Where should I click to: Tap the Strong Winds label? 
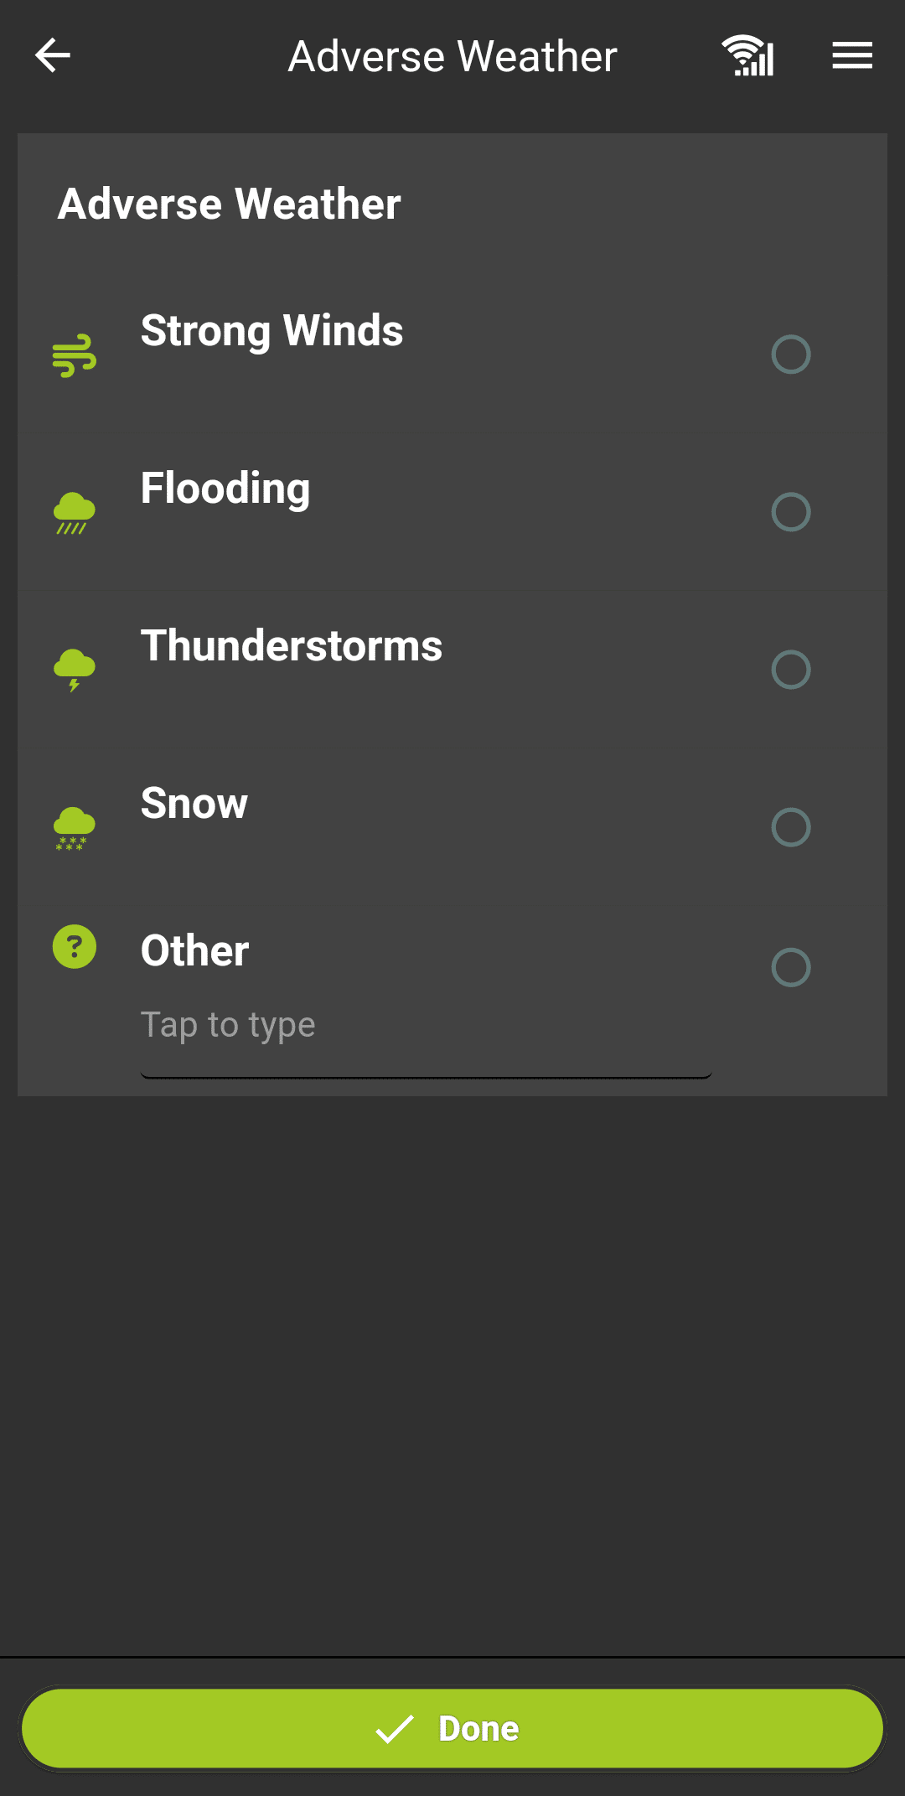tap(271, 330)
